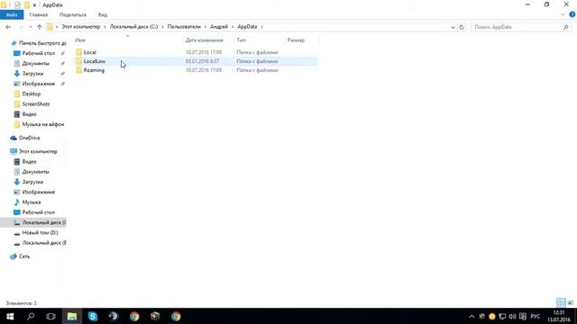Open the Explorer help icon

point(572,14)
